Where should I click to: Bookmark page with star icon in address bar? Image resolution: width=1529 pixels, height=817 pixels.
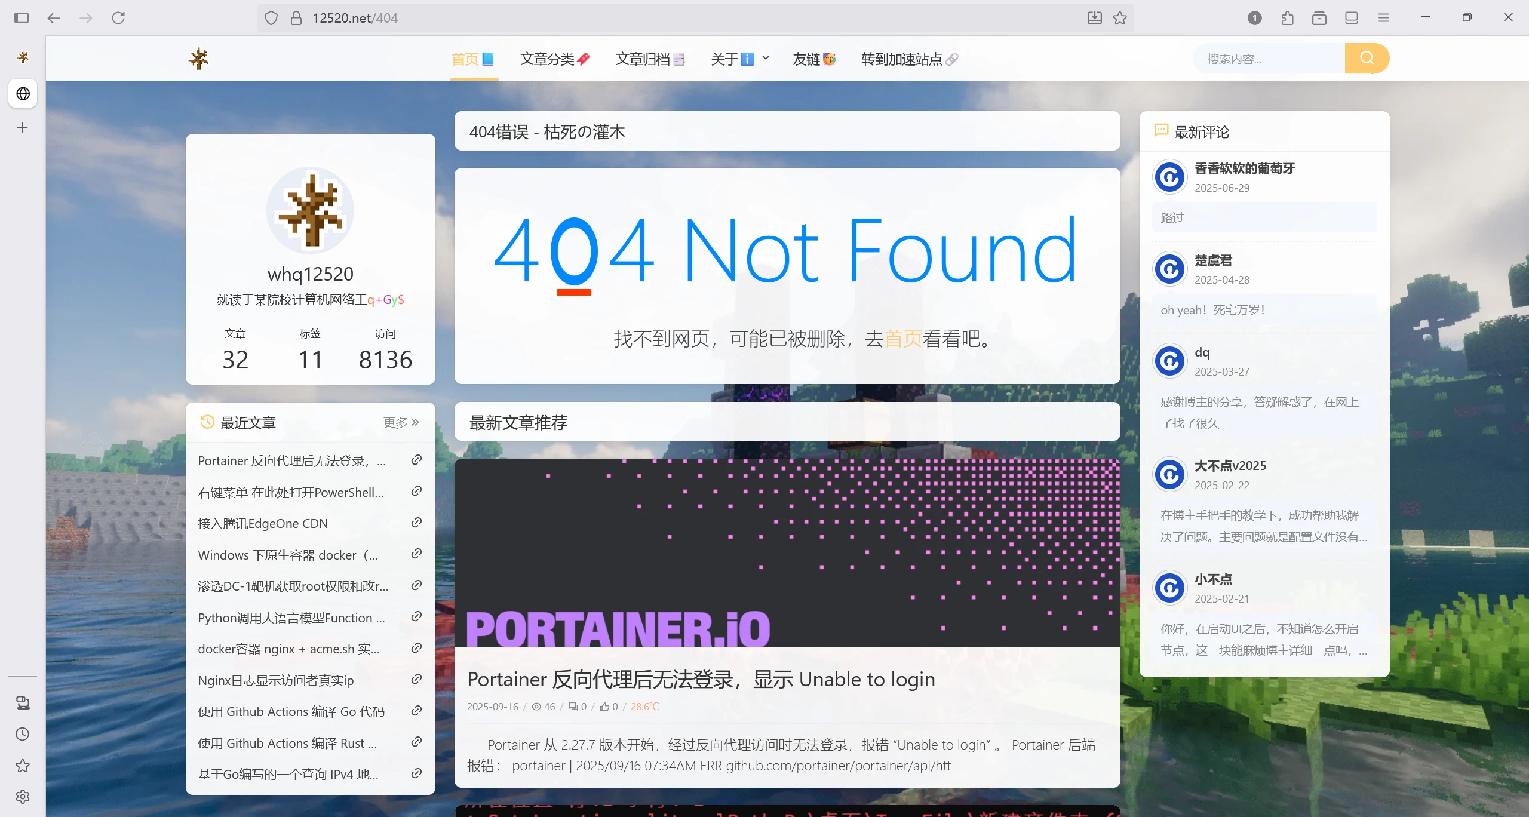pyautogui.click(x=1120, y=18)
